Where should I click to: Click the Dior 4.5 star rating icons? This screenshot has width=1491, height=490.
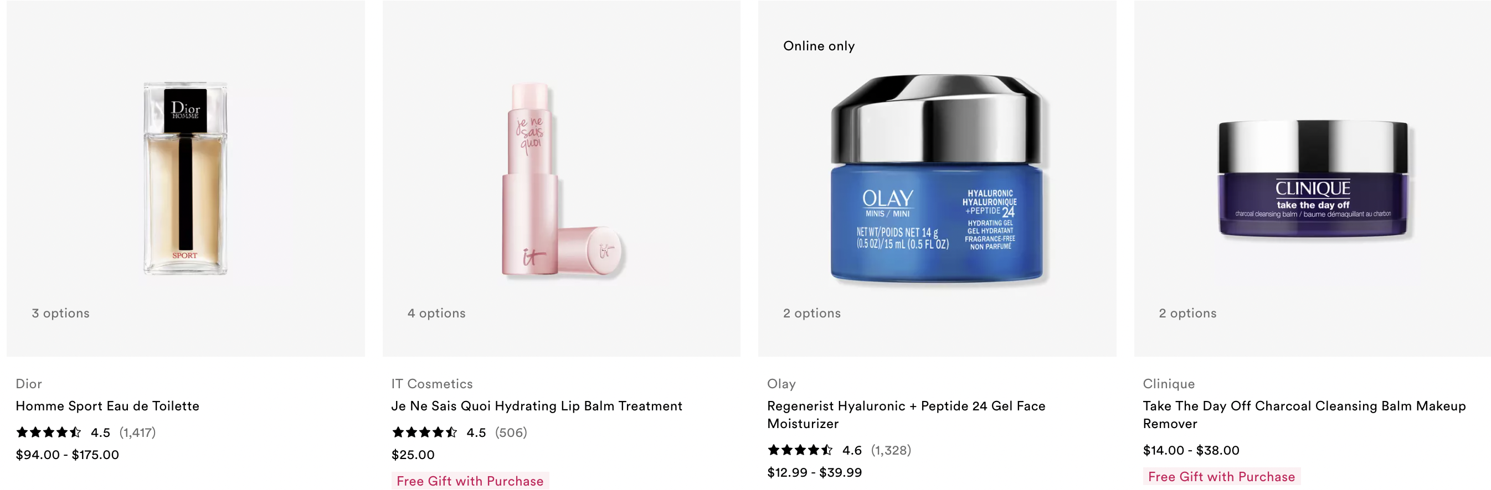point(49,431)
